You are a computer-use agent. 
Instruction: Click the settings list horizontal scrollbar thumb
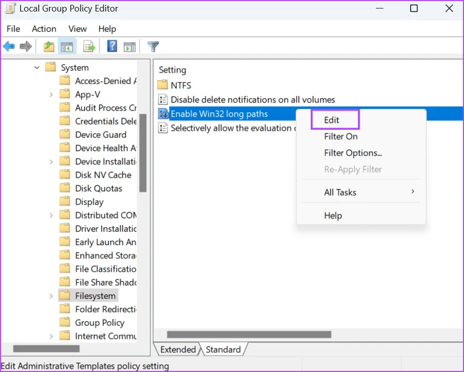249,334
